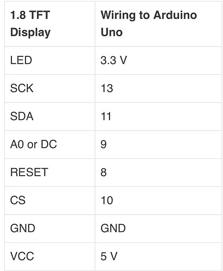Select the LED table cell

[x=50, y=60]
